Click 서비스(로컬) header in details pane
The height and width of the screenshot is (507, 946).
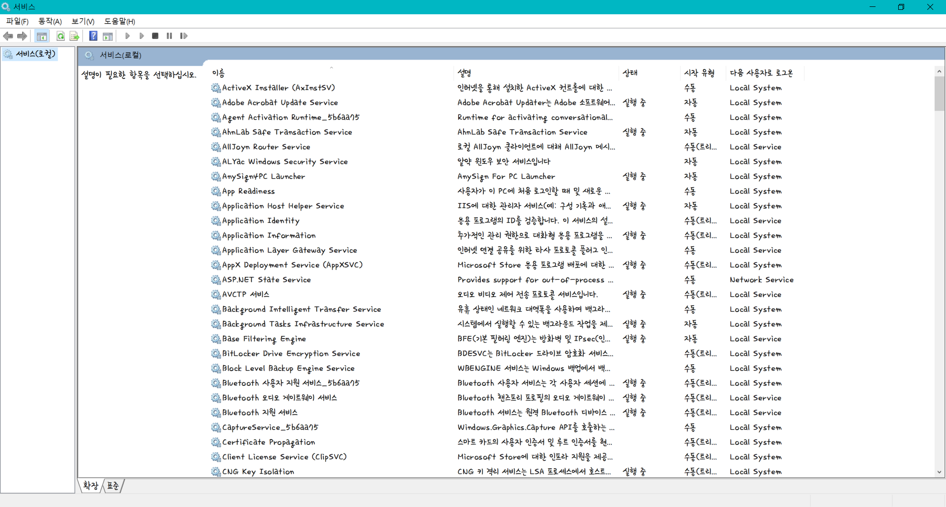tap(120, 55)
